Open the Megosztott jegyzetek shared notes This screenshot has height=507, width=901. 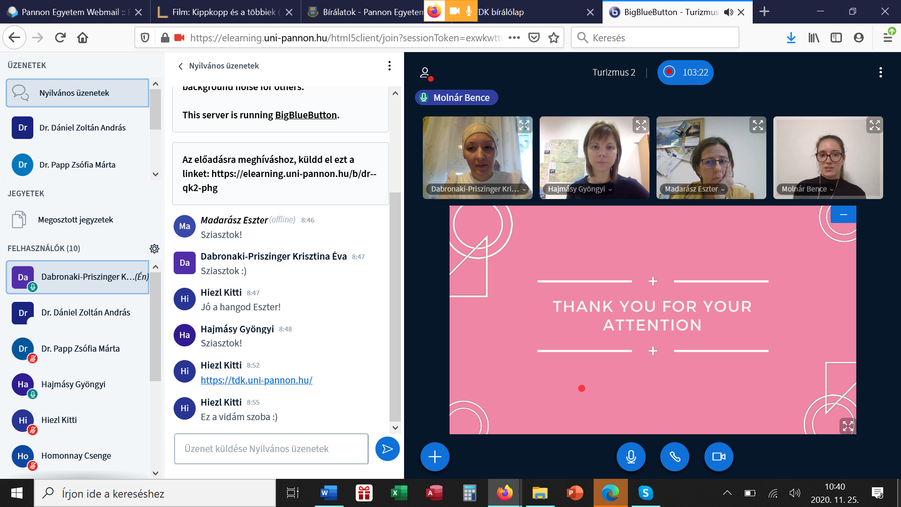75,220
